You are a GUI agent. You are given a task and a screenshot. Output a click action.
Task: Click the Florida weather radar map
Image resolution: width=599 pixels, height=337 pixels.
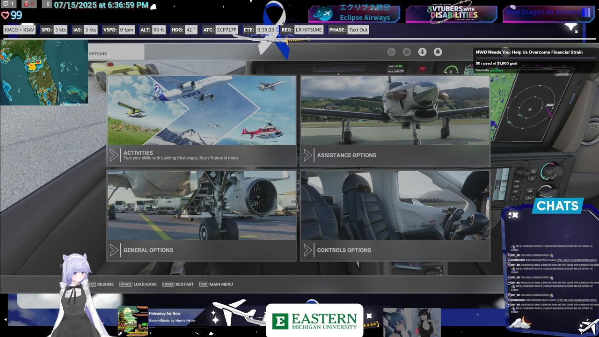coord(44,72)
